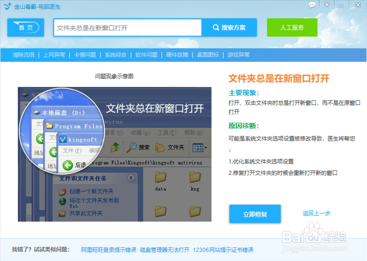Click the search text input field
This screenshot has width=367, height=261.
(x=128, y=28)
